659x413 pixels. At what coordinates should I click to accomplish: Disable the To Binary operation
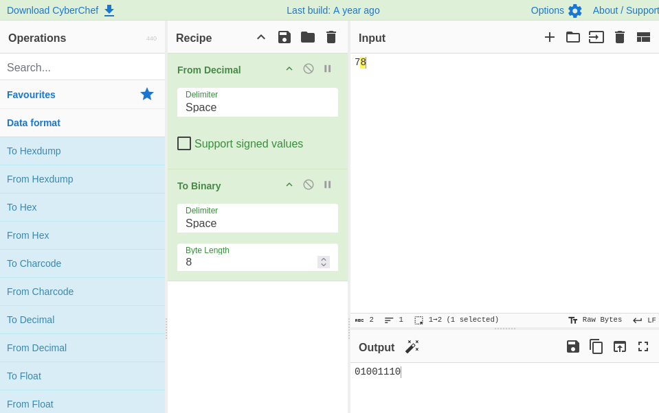pos(309,185)
